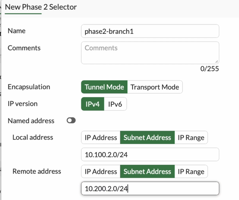Set Remote address type to IP Address
This screenshot has height=200, width=239.
101,171
